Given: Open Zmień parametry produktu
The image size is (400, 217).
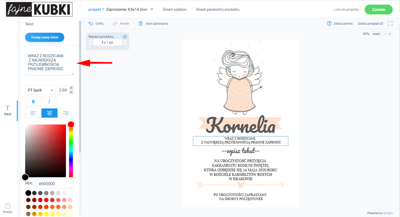Looking at the screenshot, I should point(217,9).
